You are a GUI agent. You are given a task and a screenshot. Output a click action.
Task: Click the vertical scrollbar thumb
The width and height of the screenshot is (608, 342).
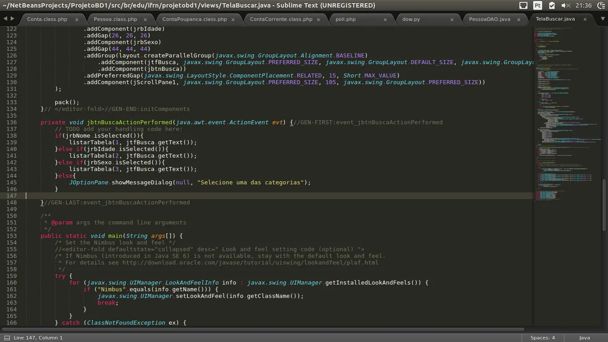coord(604,205)
